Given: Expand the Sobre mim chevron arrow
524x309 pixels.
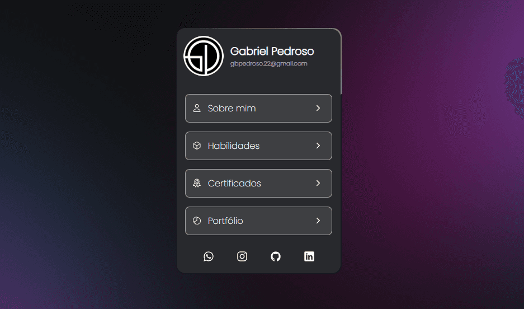Looking at the screenshot, I should pos(318,108).
